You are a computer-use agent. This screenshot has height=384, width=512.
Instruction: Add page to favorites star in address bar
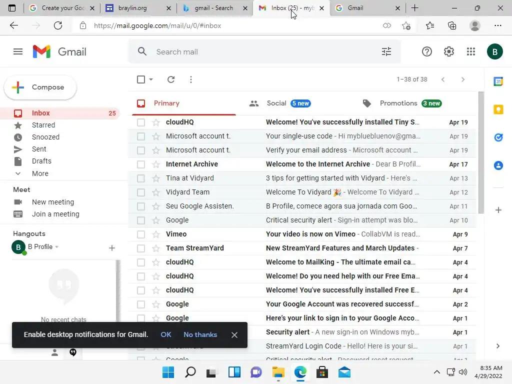point(406,25)
